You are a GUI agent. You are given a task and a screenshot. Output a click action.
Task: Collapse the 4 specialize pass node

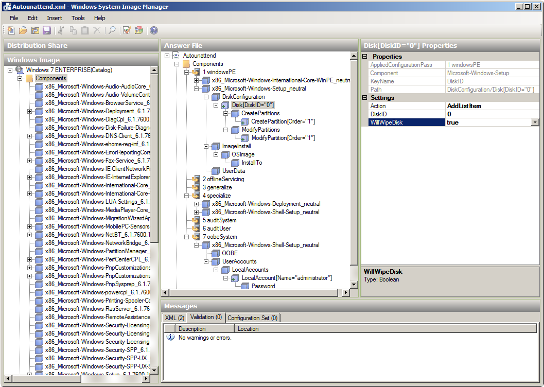(187, 196)
